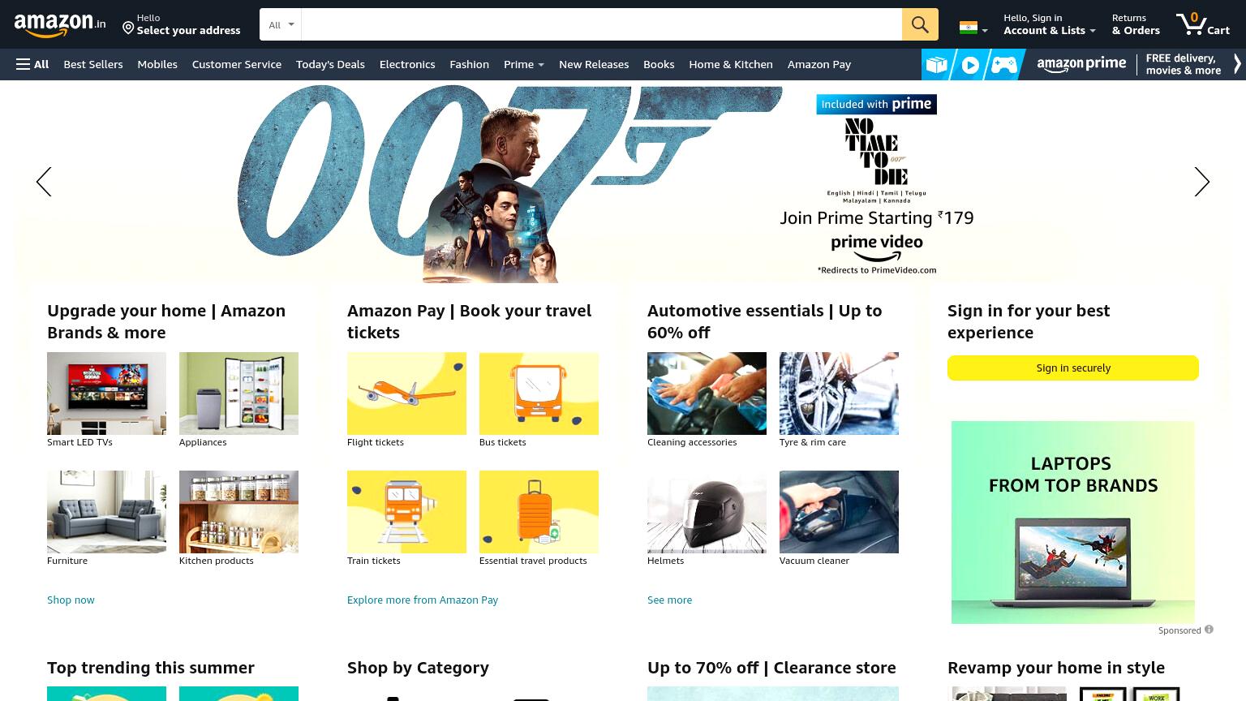Click the Amazon.in logo
This screenshot has height=701, width=1246.
tap(60, 25)
